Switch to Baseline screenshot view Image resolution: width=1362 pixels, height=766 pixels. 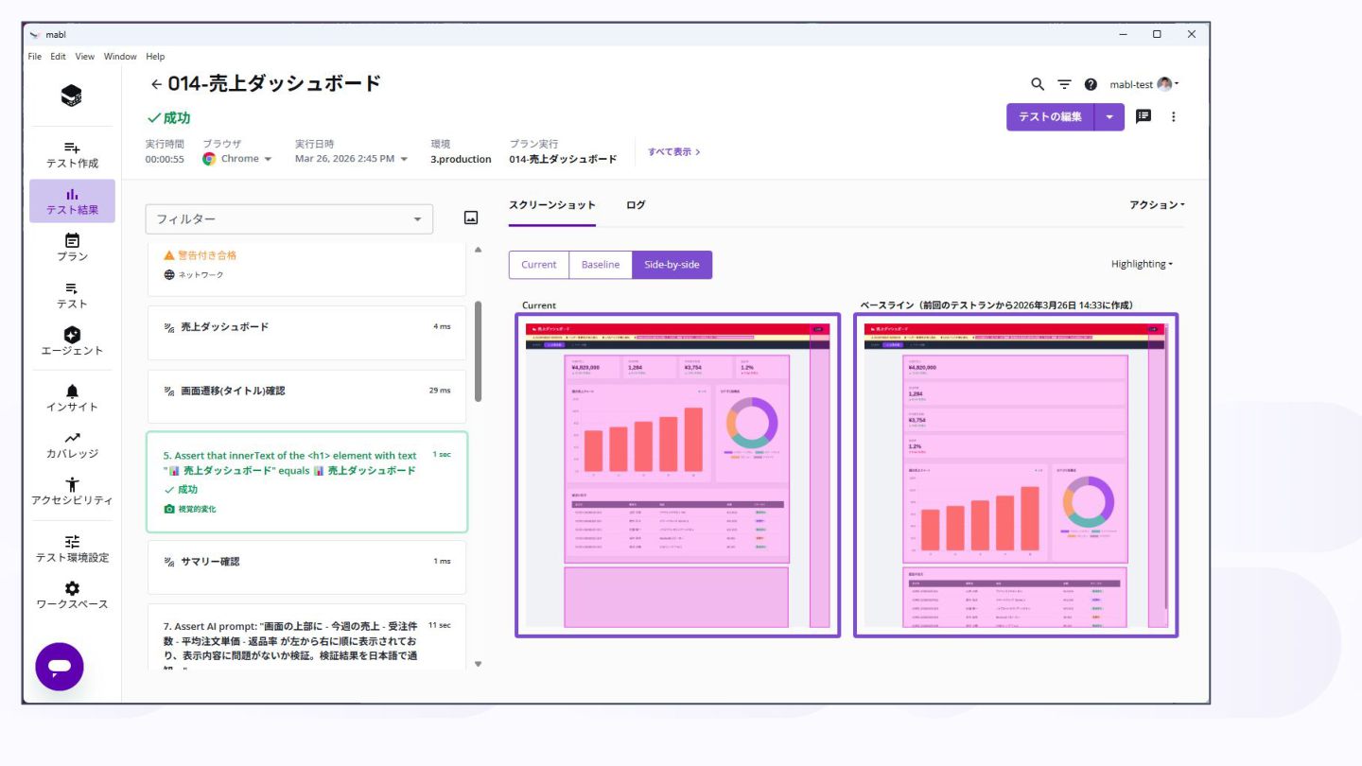click(601, 265)
